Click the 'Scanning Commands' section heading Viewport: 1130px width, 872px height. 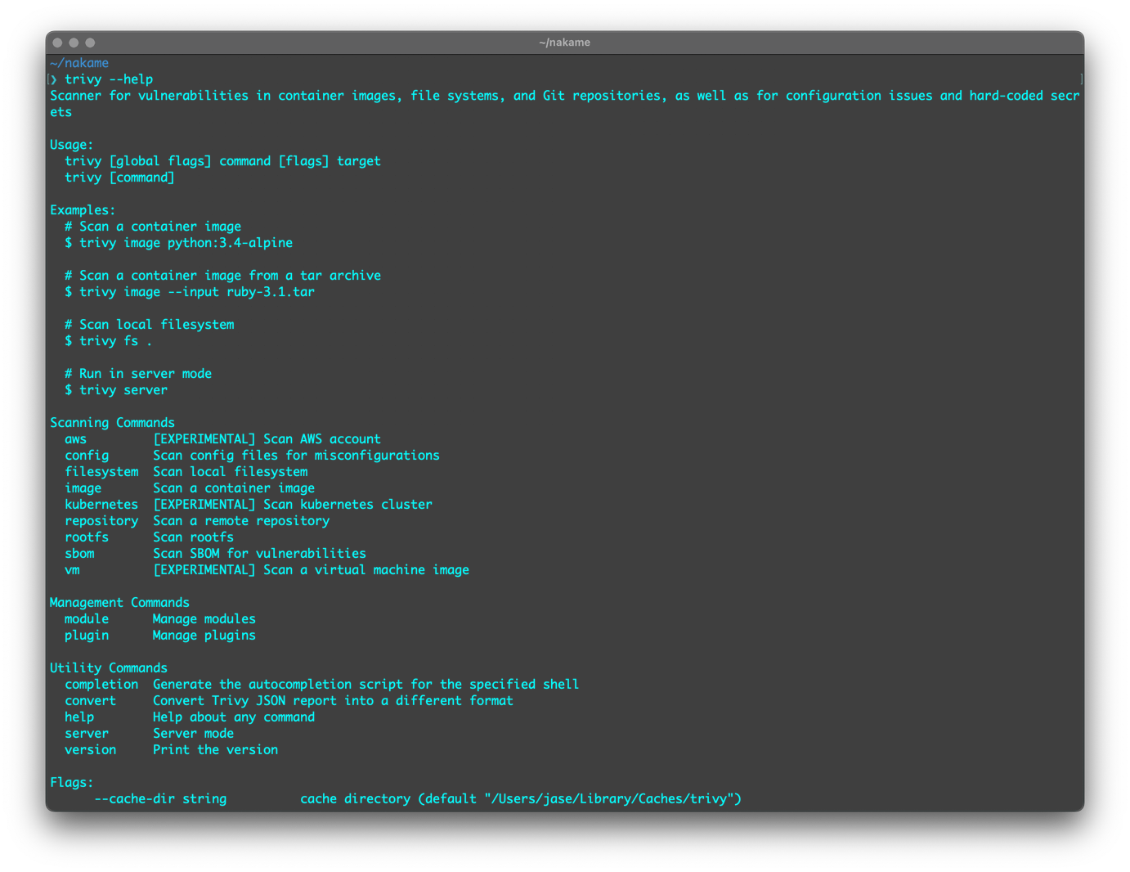click(112, 423)
